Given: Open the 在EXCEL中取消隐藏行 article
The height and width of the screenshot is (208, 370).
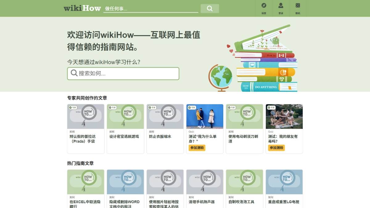Looking at the screenshot, I should click(x=85, y=201).
